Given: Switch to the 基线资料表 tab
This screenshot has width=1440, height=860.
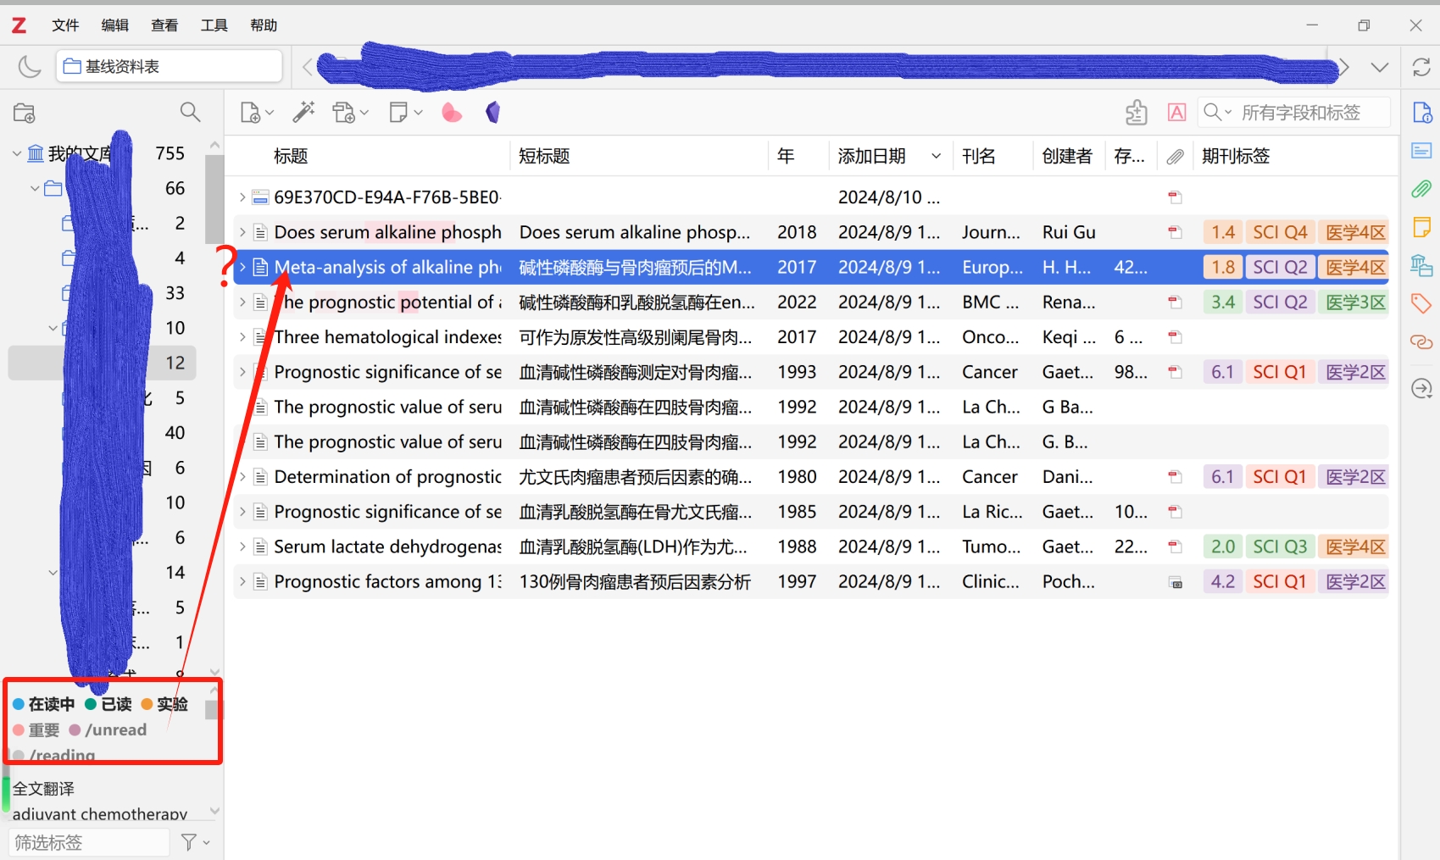Looking at the screenshot, I should click(170, 66).
